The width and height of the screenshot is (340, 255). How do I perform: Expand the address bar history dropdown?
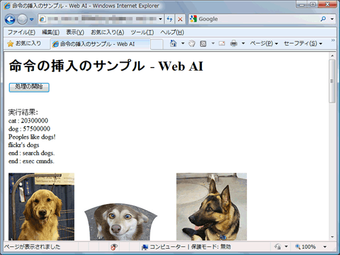tap(160, 19)
